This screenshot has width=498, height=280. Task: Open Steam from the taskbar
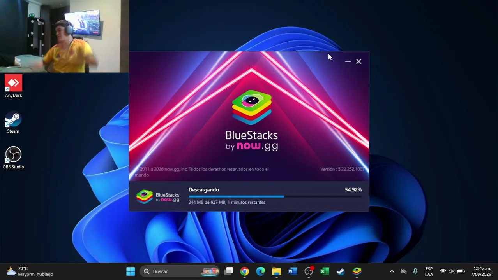pos(341,271)
